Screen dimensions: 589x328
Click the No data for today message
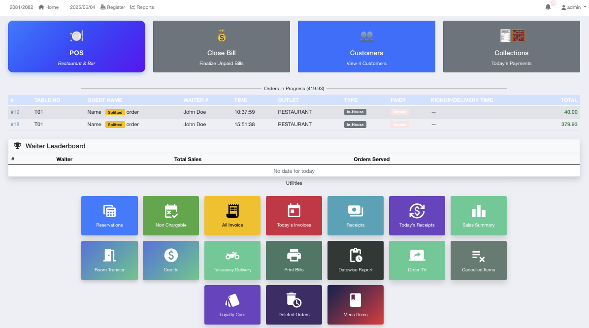(x=294, y=171)
